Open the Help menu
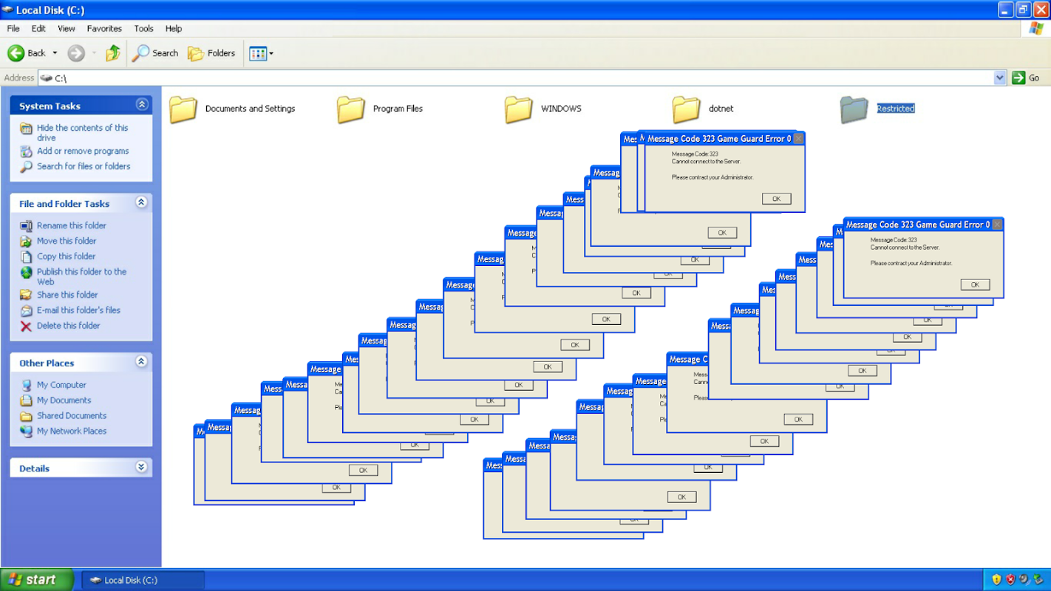This screenshot has height=591, width=1051. click(x=174, y=29)
